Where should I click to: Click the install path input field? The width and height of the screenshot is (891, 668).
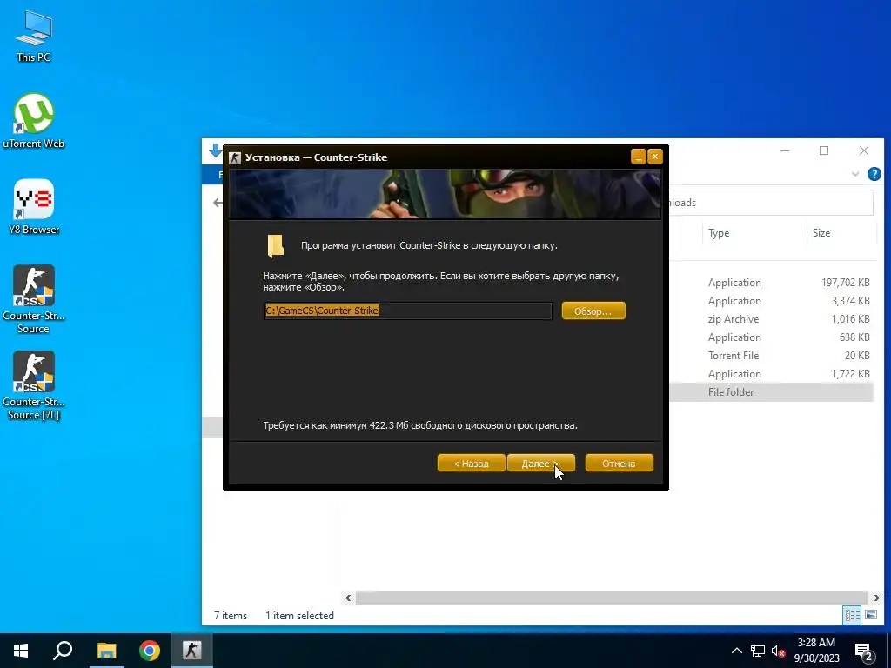(x=407, y=311)
